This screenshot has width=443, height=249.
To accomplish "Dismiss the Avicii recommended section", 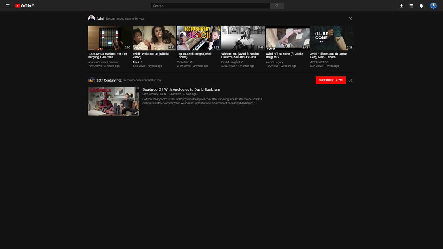I will 351,18.
